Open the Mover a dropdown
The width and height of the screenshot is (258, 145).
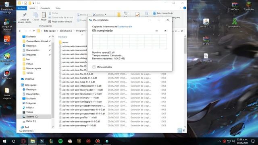[83, 15]
